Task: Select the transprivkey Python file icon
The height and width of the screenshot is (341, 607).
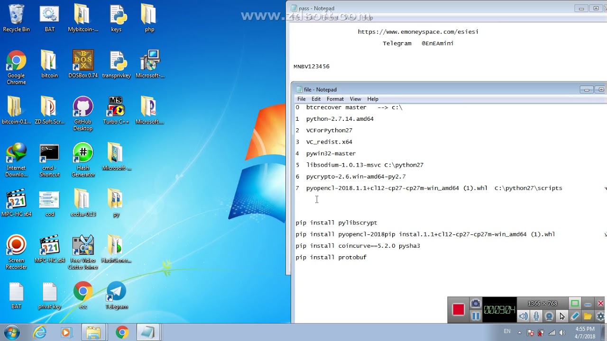Action: click(x=116, y=64)
